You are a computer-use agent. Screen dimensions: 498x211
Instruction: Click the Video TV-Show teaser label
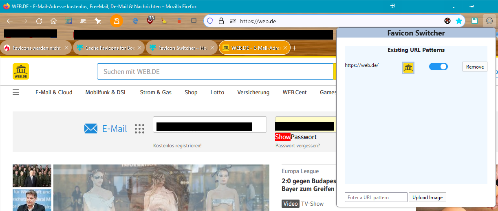pos(302,203)
